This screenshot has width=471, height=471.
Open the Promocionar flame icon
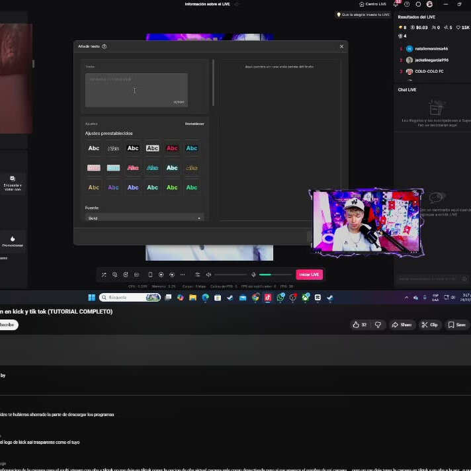pos(13,239)
